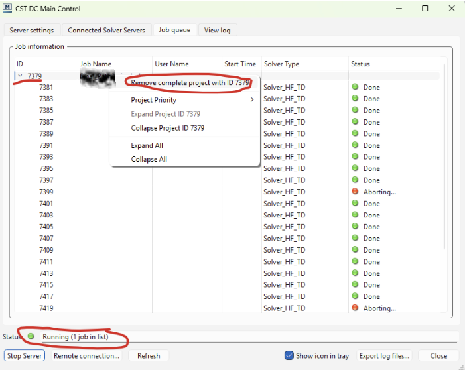Click the Export log files button
This screenshot has width=465, height=370.
(x=384, y=355)
